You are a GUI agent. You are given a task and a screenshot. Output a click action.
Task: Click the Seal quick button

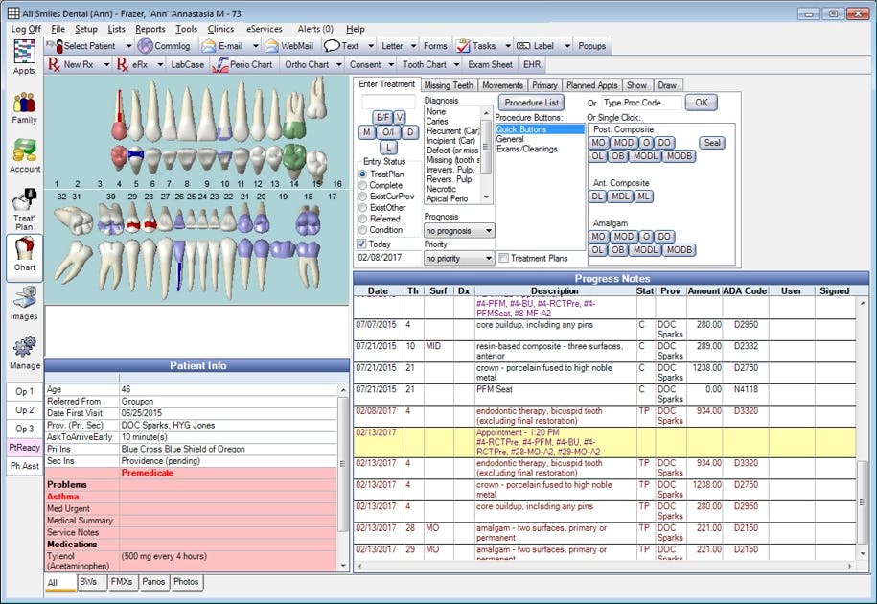pos(711,143)
